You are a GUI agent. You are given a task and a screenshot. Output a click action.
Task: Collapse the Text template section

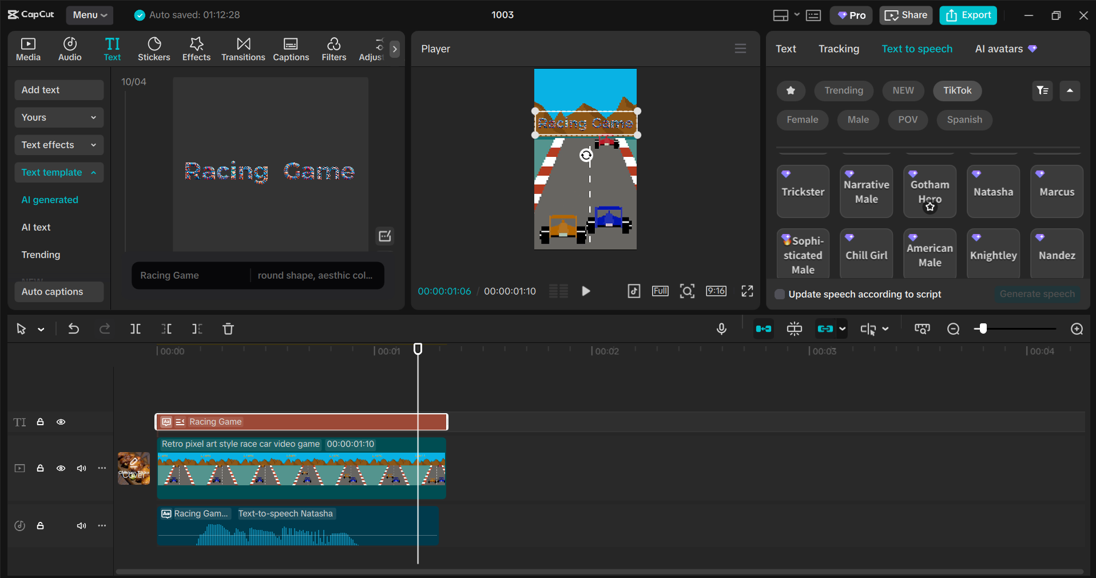[x=58, y=172]
